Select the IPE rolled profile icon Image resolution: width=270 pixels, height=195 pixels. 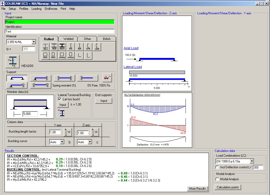pyautogui.click(x=71, y=47)
